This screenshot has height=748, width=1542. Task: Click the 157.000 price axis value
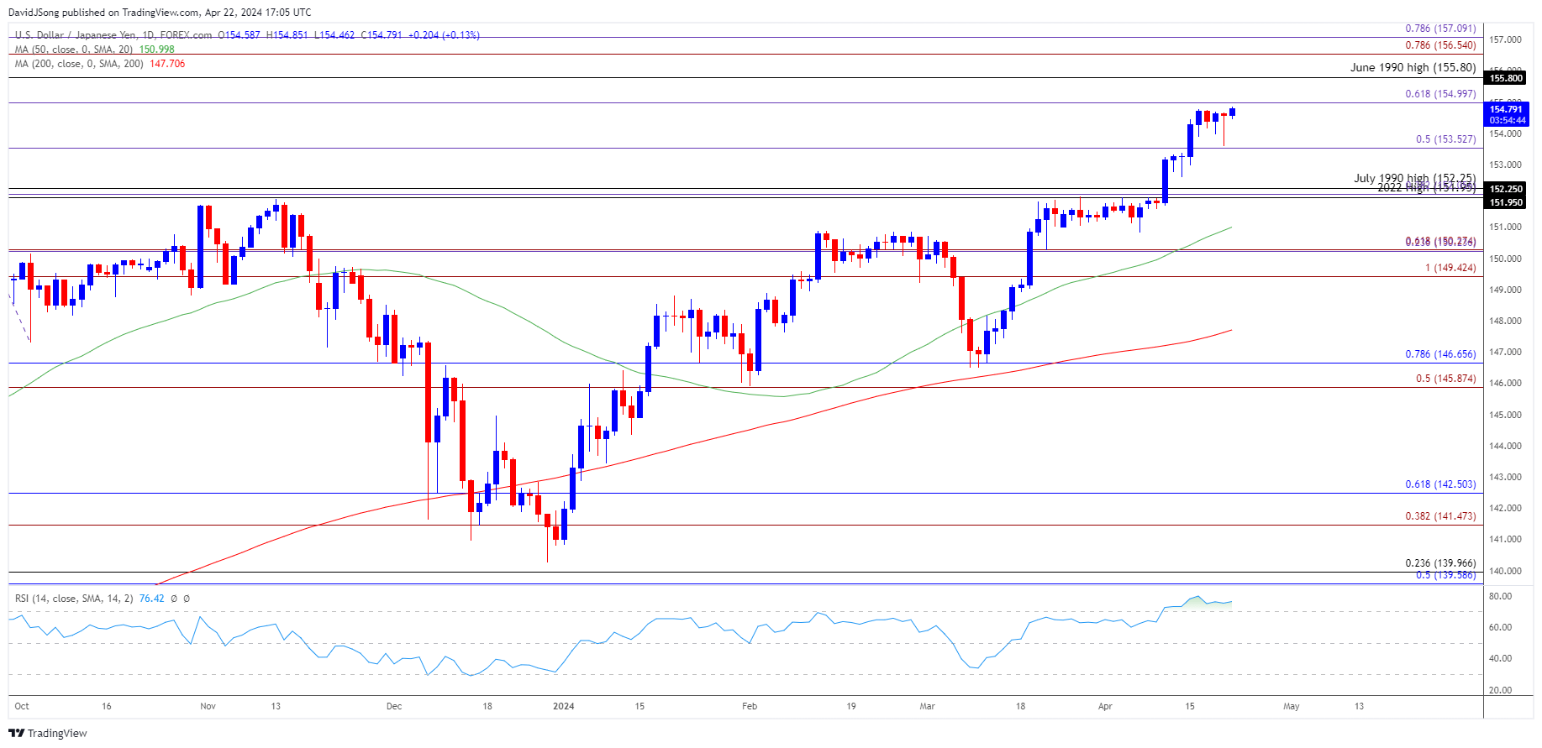pyautogui.click(x=1505, y=39)
